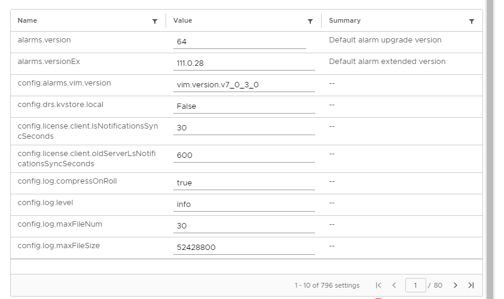Click the config.alarms.vim.version value field

point(243,84)
